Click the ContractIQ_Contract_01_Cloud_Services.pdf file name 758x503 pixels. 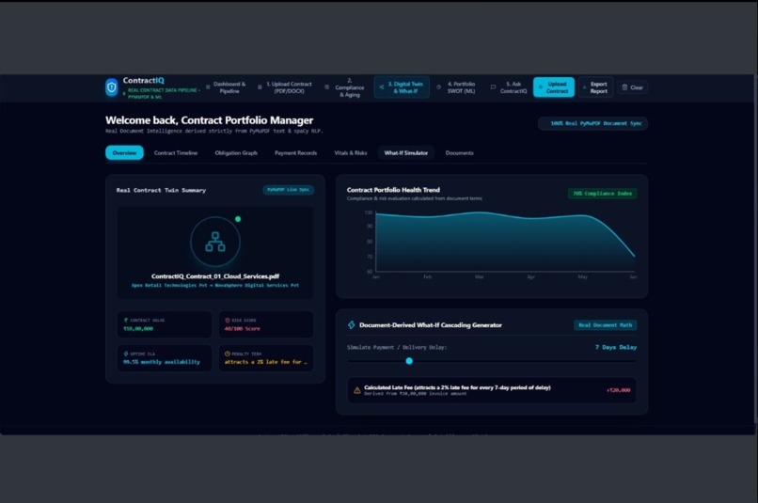point(215,276)
